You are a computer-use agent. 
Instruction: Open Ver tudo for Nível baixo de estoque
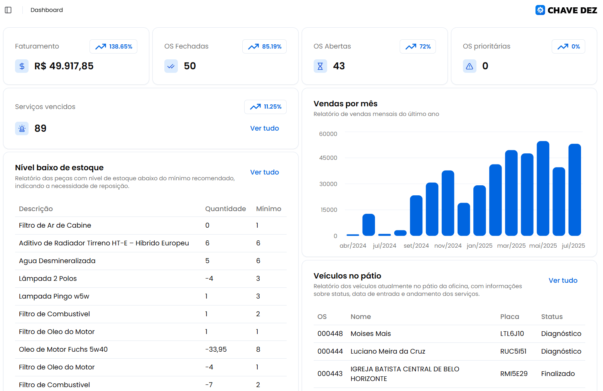[264, 172]
